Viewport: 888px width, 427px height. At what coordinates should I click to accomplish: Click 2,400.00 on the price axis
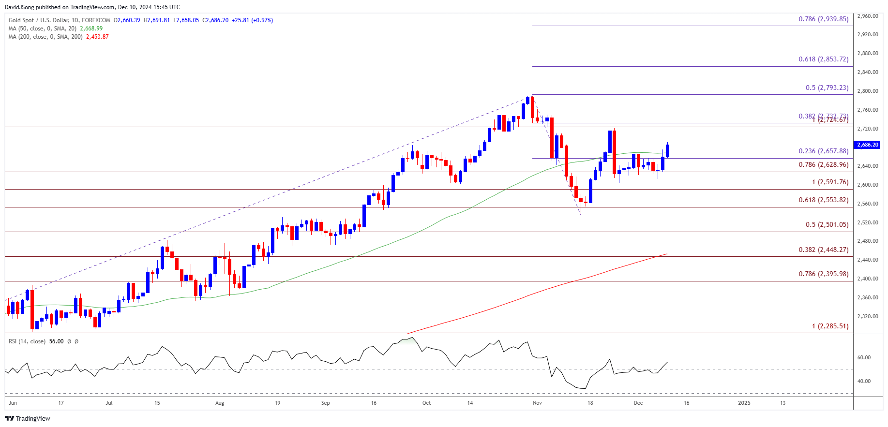click(x=867, y=279)
